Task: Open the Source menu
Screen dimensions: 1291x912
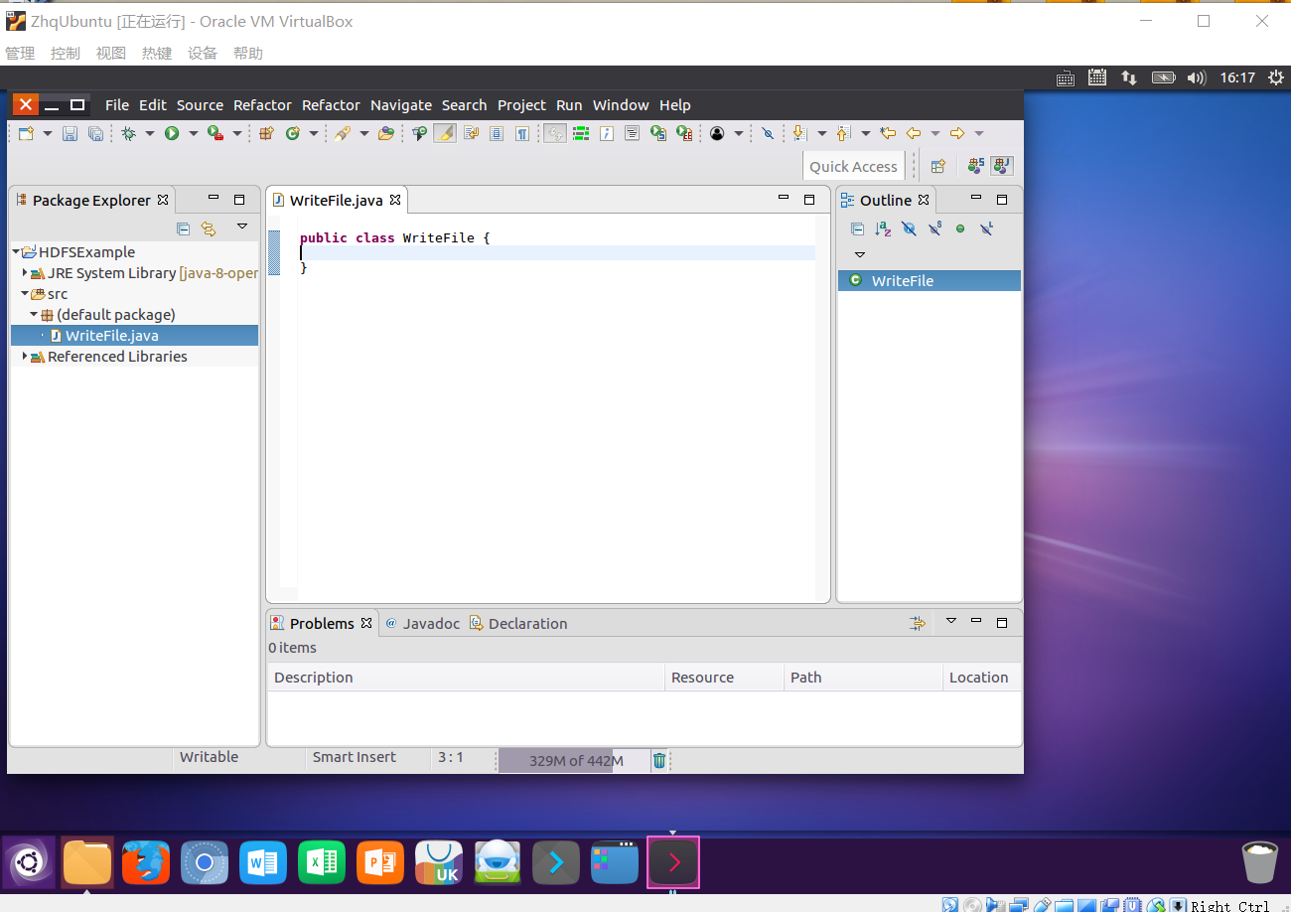Action: 200,105
